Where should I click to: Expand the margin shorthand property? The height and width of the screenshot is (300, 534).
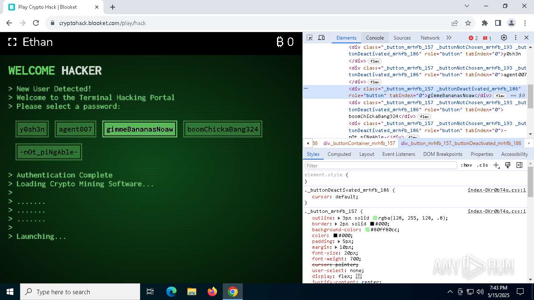336,247
